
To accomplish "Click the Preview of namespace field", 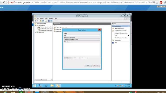I will pos(82,40).
